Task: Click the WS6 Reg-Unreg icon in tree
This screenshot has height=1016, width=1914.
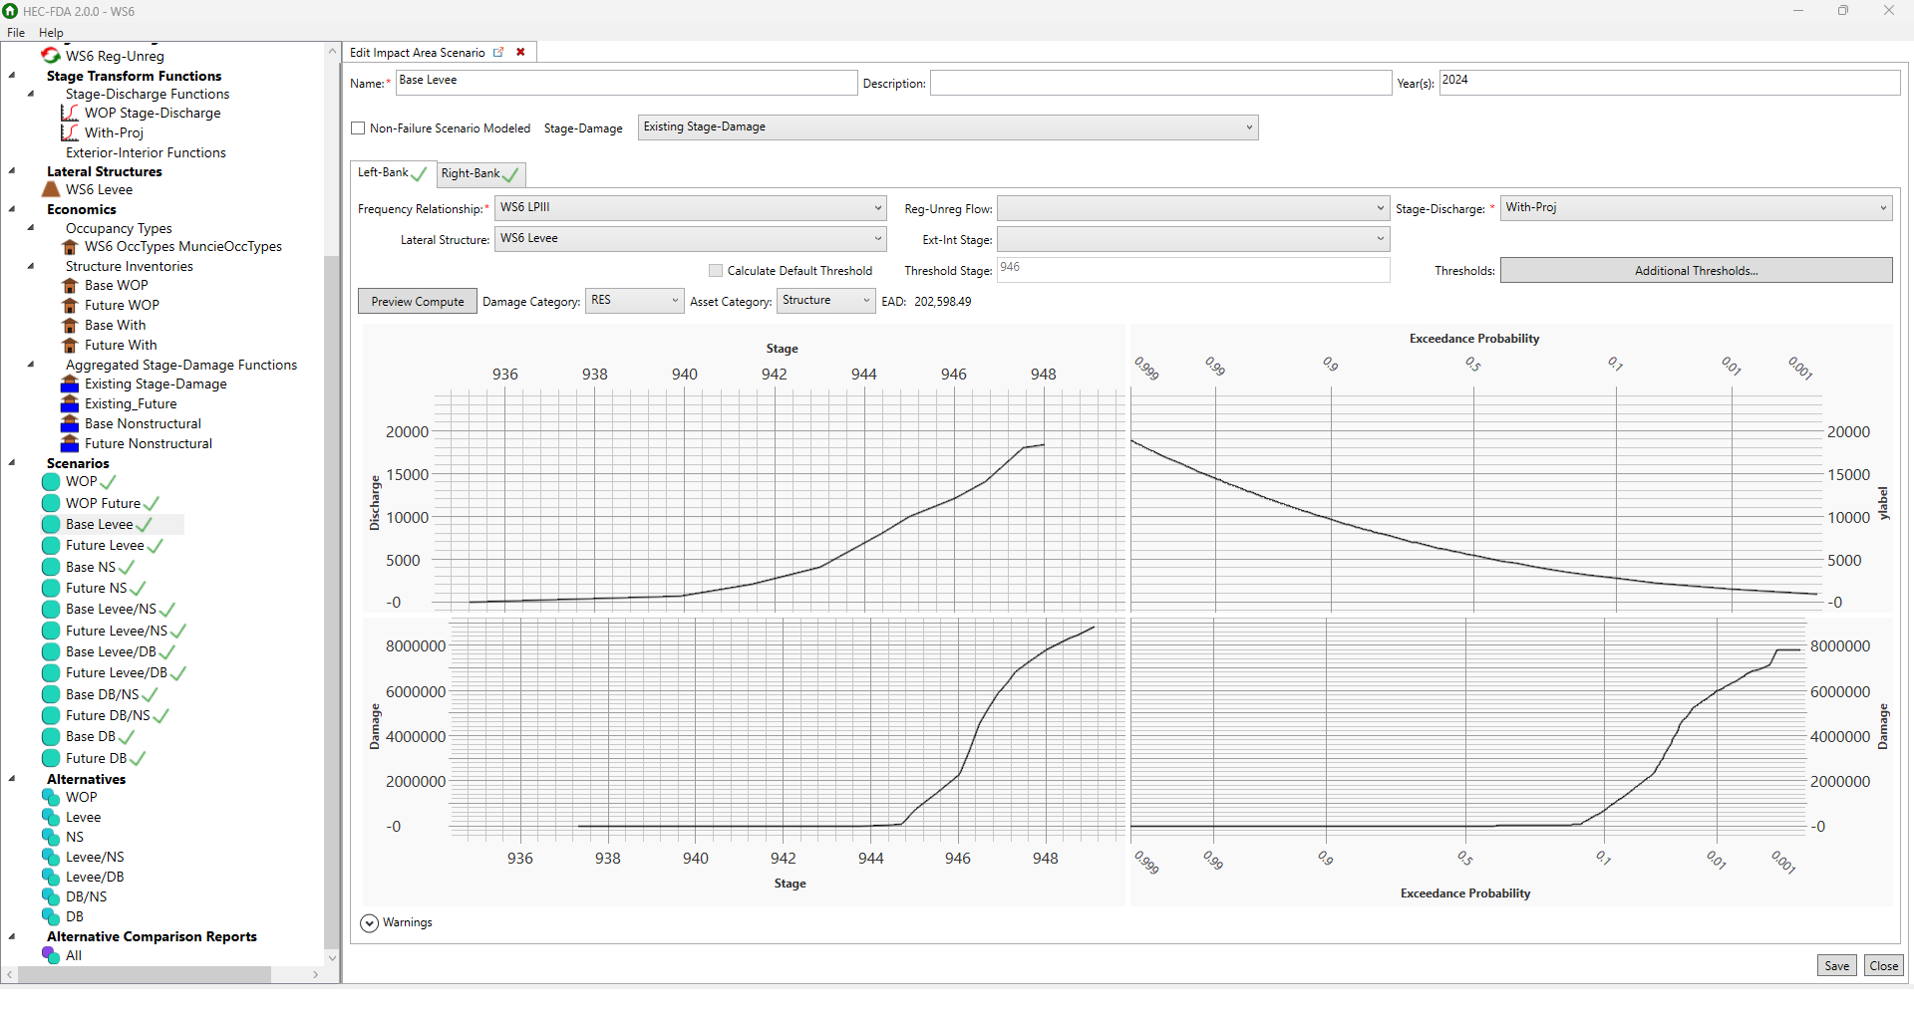Action: click(x=51, y=56)
